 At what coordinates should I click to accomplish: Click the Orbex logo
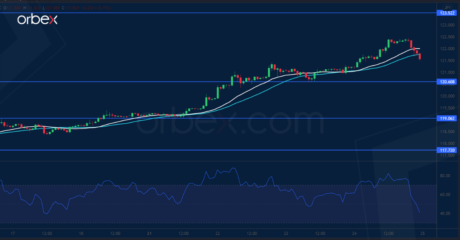click(37, 19)
